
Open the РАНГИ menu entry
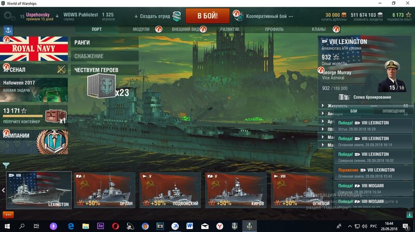(105, 42)
